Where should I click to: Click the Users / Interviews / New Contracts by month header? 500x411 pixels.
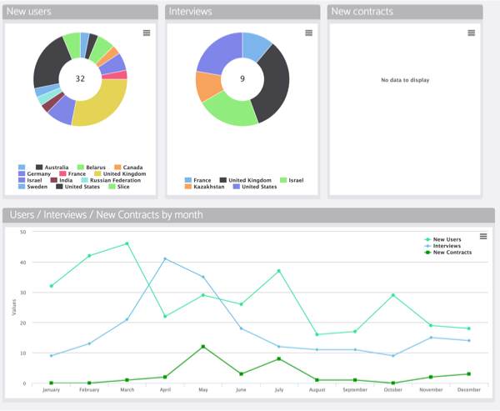click(248, 215)
